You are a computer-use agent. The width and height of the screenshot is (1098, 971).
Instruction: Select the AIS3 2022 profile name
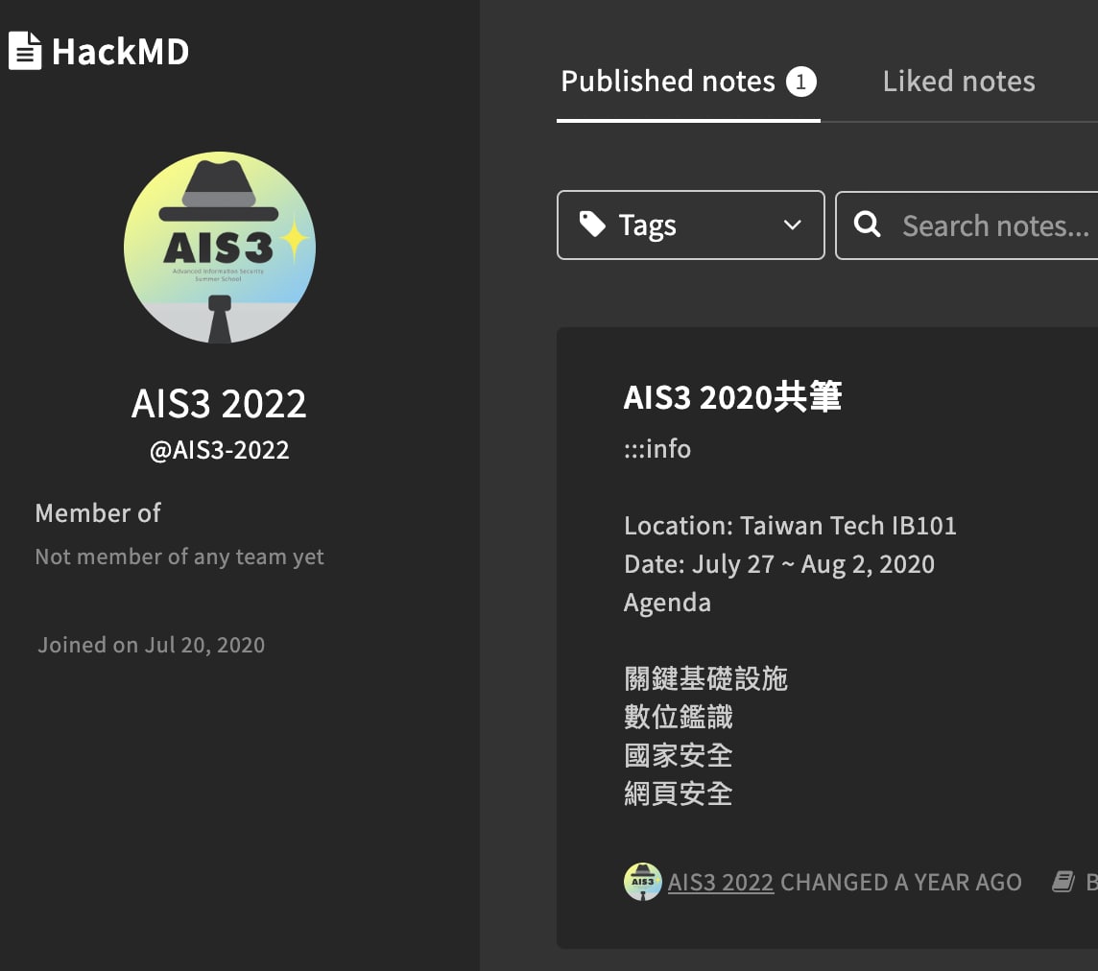tap(219, 403)
